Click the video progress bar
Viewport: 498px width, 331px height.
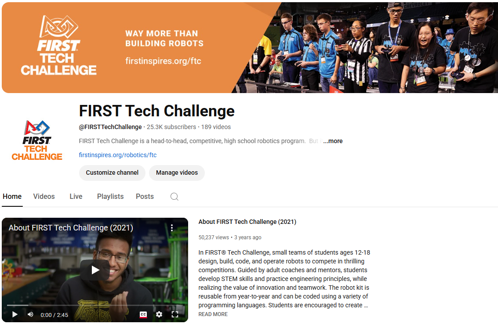pyautogui.click(x=88, y=305)
